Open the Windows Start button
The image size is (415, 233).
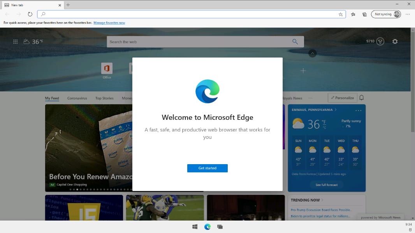(195, 227)
